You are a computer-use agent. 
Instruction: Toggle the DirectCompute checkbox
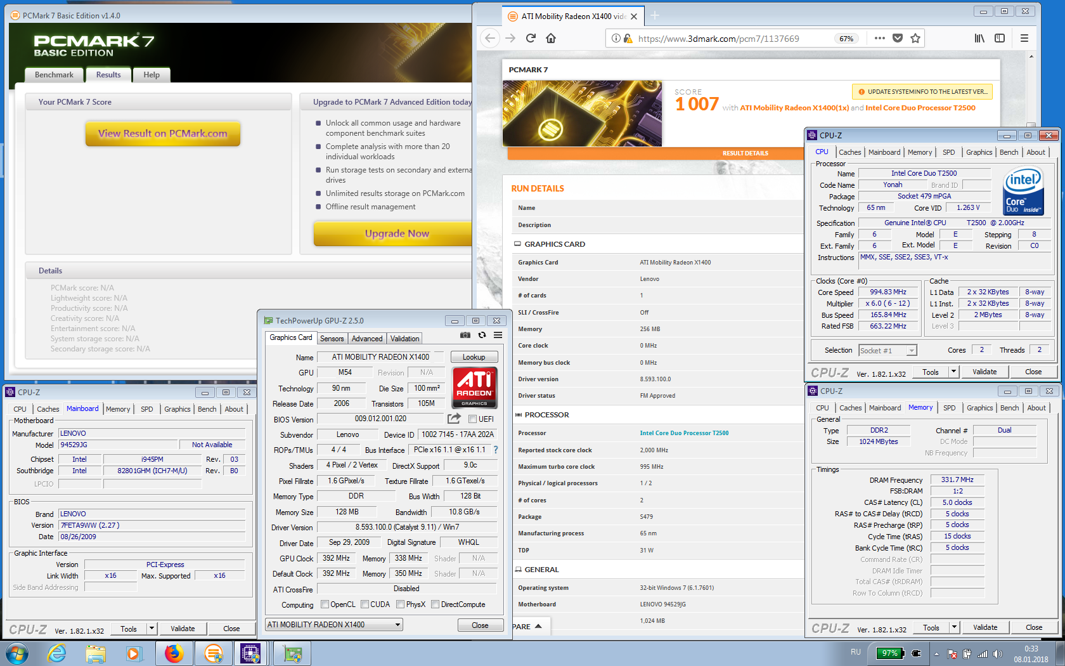[x=435, y=604]
